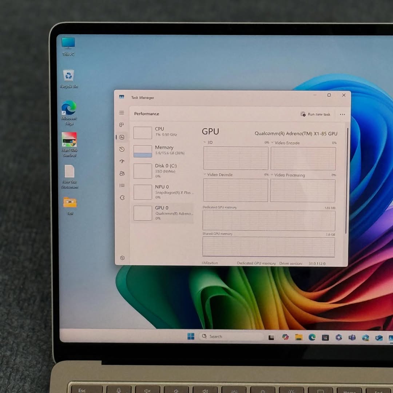Open the more options ellipsis menu
The width and height of the screenshot is (393, 393).
tap(342, 114)
